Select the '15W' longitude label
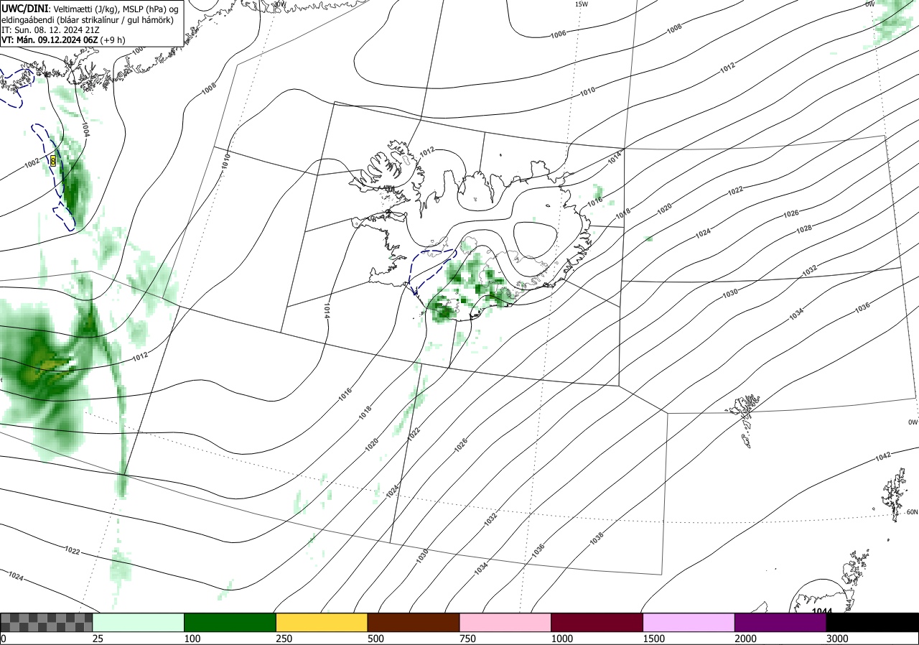Viewport: 919px width, 645px height. pos(582,4)
